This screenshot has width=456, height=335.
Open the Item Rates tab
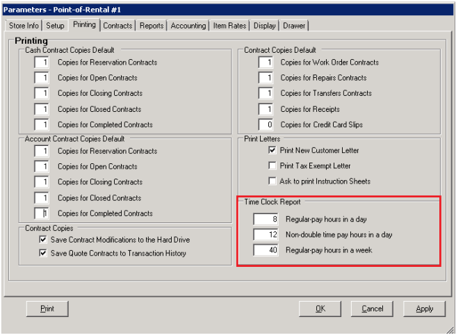[x=230, y=26]
